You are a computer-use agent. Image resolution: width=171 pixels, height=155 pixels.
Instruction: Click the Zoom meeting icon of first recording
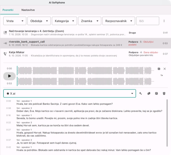coord(5,33)
